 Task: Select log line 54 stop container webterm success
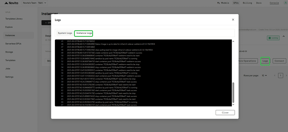[x=104, y=67]
